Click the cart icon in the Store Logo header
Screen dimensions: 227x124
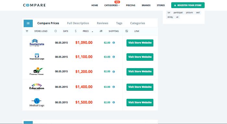tap(27, 31)
